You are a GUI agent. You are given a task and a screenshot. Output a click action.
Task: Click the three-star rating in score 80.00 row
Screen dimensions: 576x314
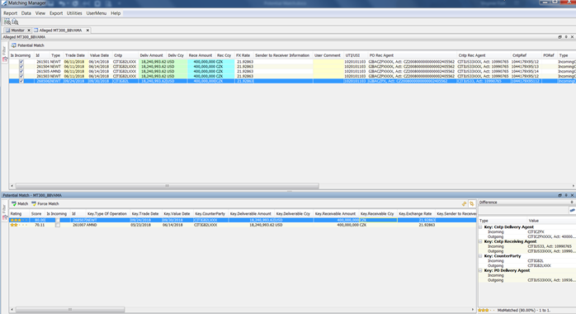tap(19, 220)
